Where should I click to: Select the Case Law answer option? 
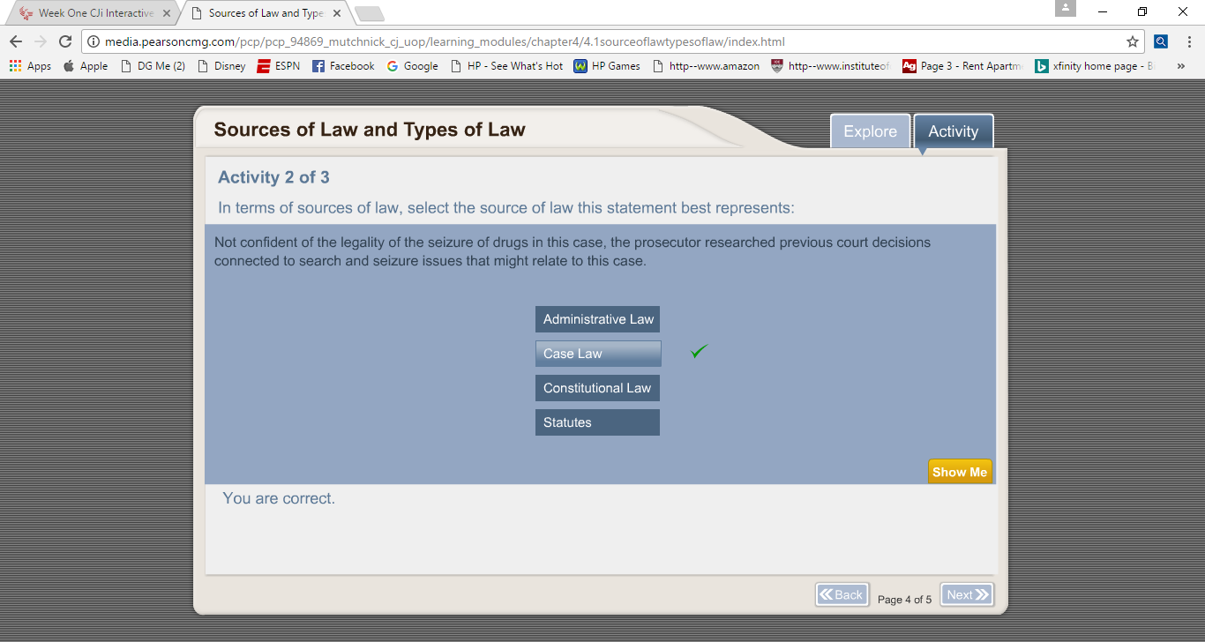tap(597, 353)
